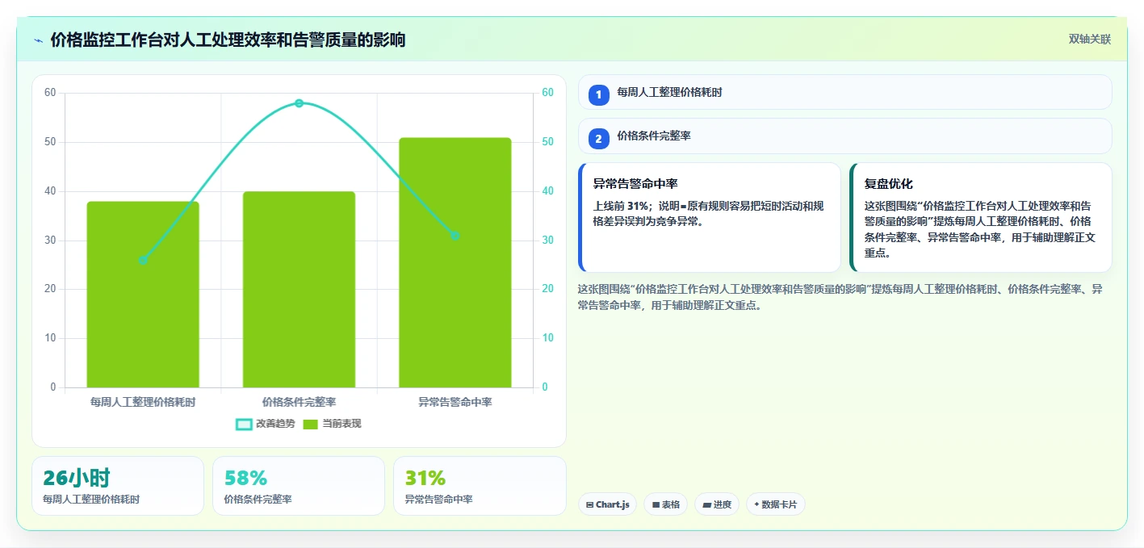This screenshot has width=1144, height=548.
Task: Click the bar for 每周人工整理价格耗时
Action: tap(143, 295)
